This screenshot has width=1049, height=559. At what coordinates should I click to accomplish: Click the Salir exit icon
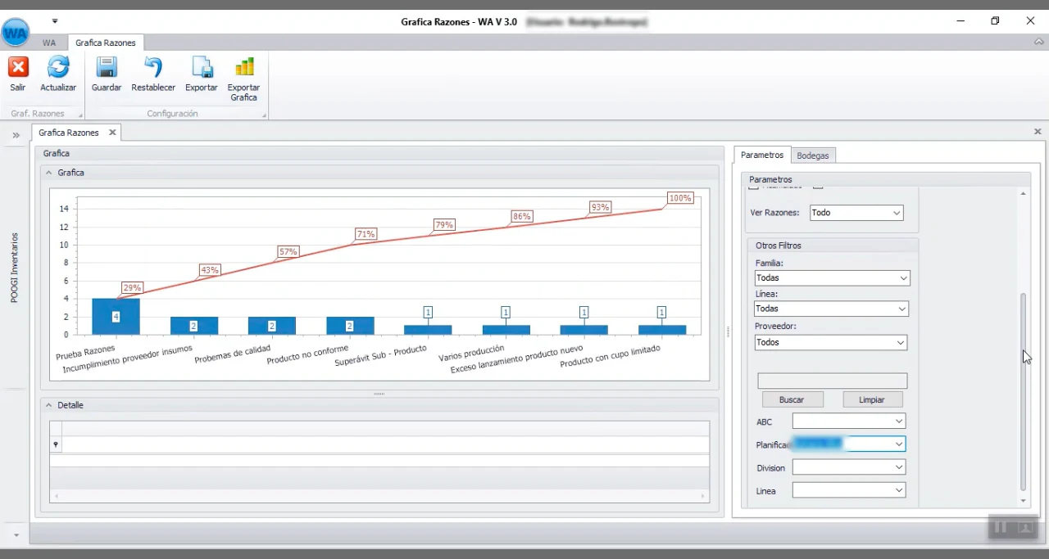[x=18, y=67]
